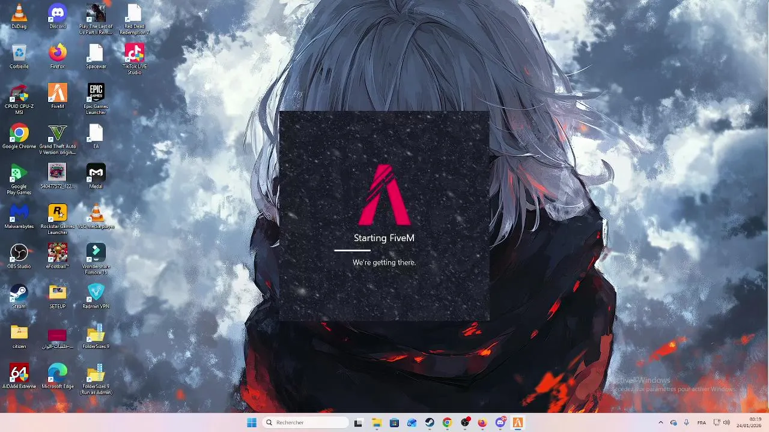This screenshot has width=769, height=432.
Task: Select the EA desktop shortcut
Action: [96, 136]
